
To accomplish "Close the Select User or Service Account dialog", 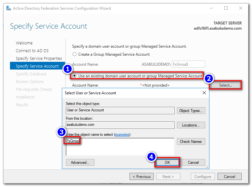I will pyautogui.click(x=204, y=93).
